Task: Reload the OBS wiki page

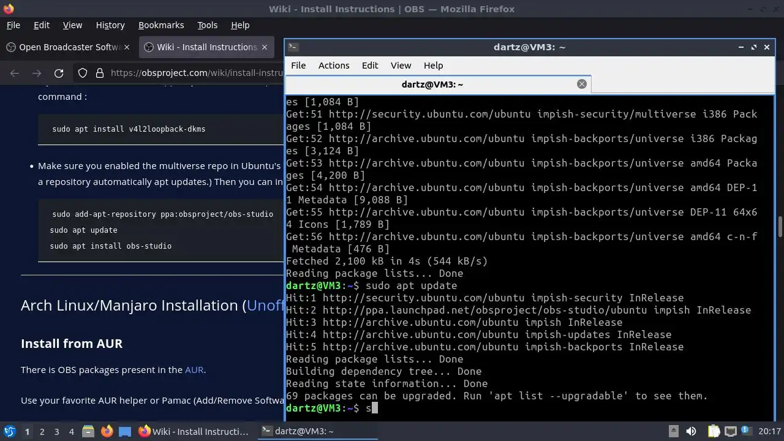Action: click(x=59, y=73)
